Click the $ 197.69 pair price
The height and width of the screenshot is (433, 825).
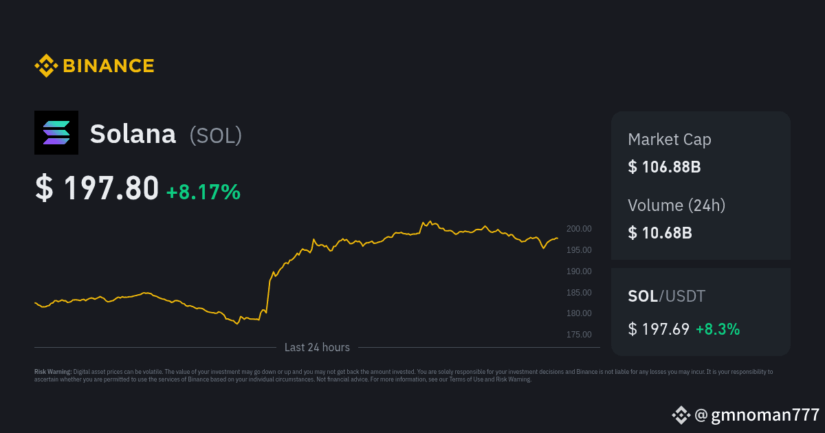coord(659,329)
